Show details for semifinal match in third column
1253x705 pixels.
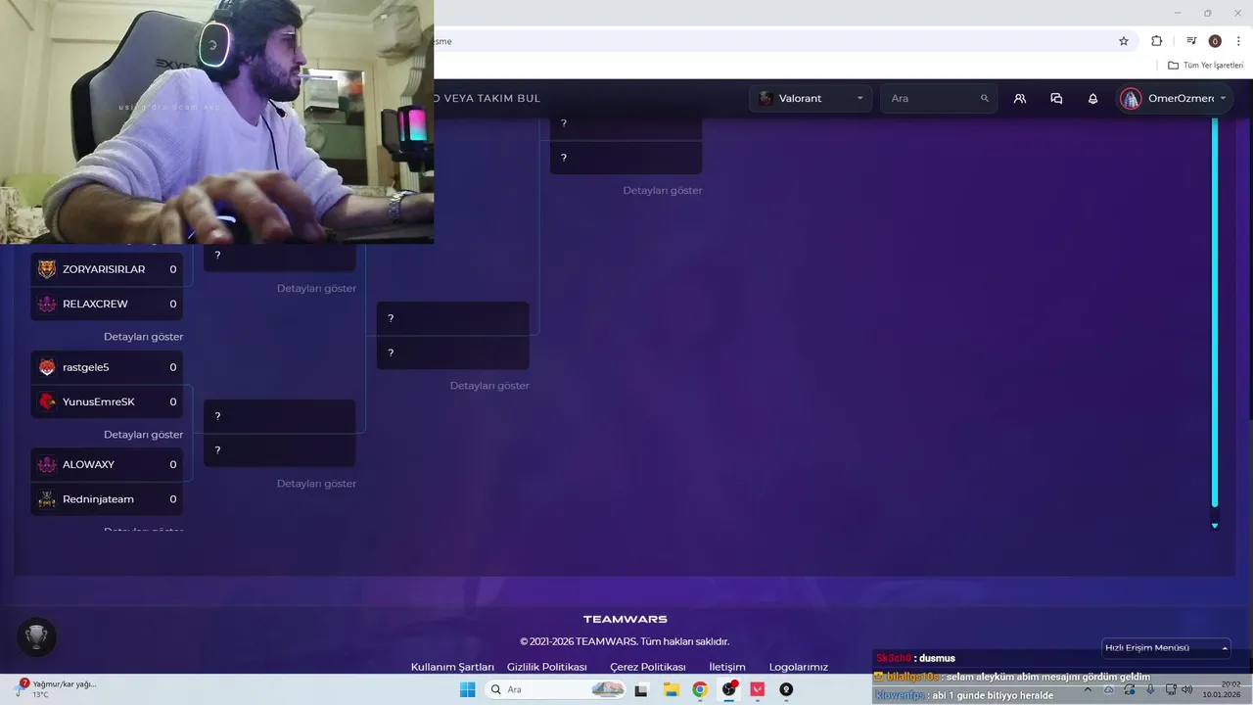[x=489, y=386]
